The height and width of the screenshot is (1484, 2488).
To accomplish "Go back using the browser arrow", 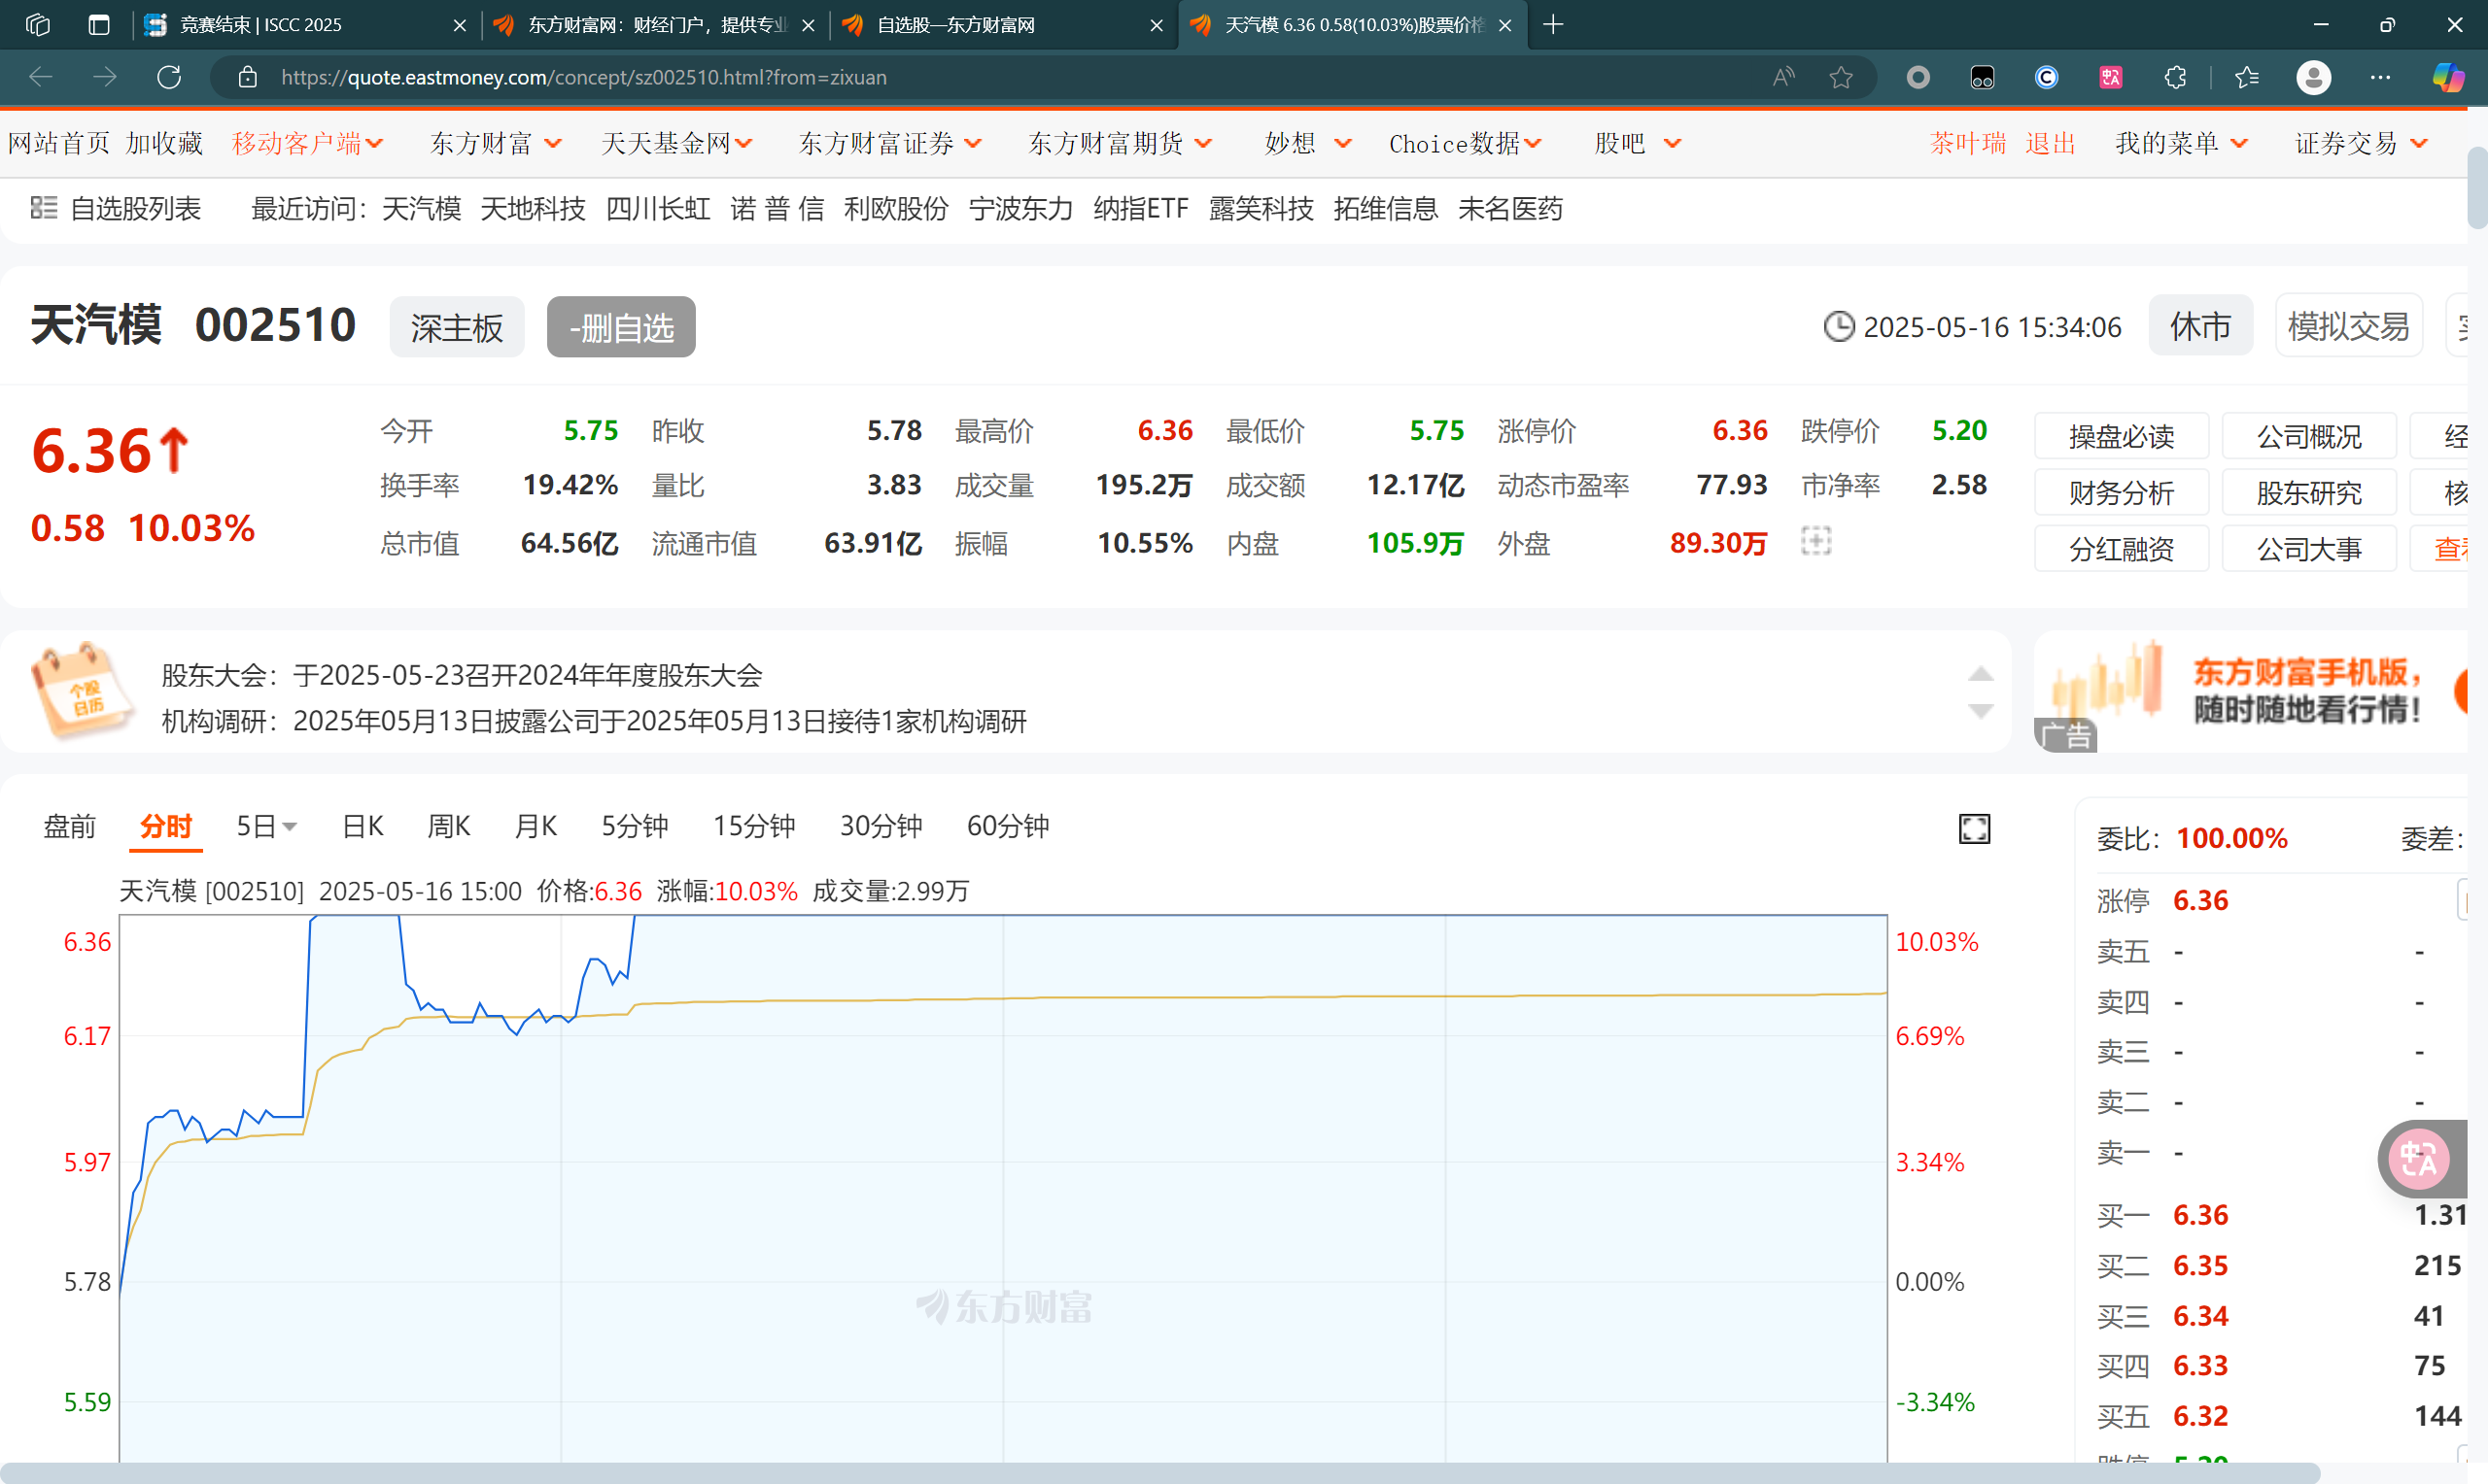I will (x=41, y=77).
